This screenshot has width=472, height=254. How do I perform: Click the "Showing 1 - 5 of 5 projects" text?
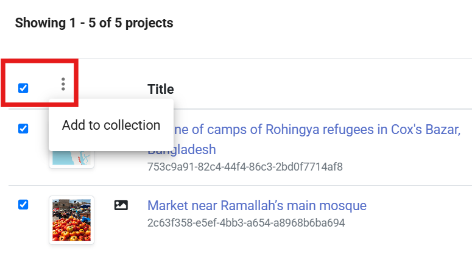[x=94, y=23]
